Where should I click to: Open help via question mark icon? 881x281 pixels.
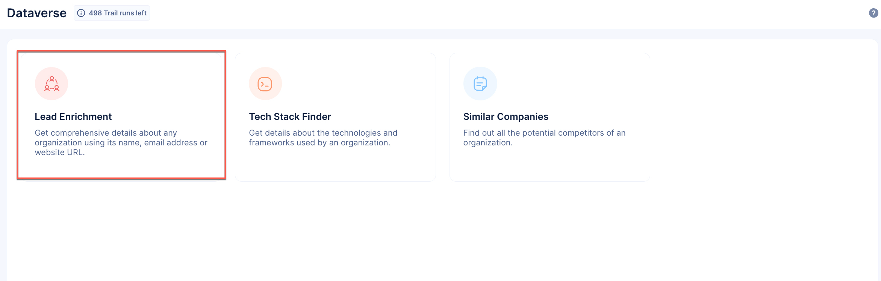[x=873, y=13]
